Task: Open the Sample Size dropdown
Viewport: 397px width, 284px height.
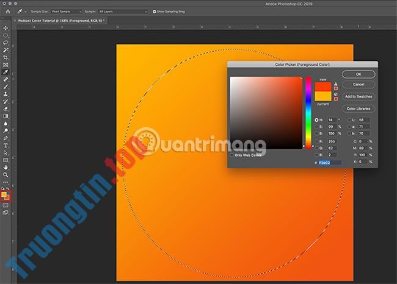Action: (x=67, y=12)
